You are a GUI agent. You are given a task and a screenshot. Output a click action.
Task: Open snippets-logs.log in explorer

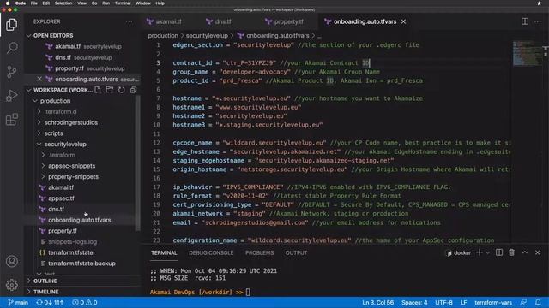72,241
